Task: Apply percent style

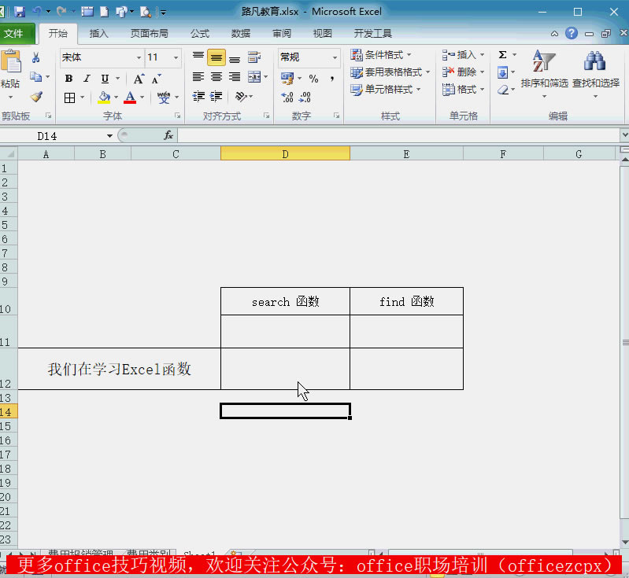Action: tap(313, 79)
